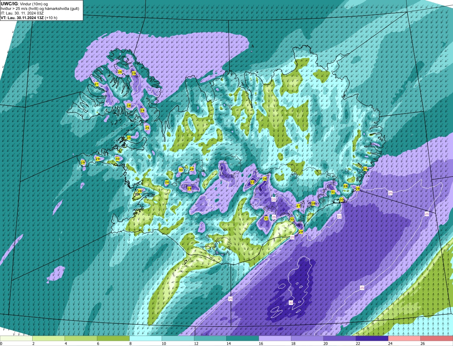Click the yellow gust label "34"
Viewport: 453px width, 346px height.
(265, 179)
